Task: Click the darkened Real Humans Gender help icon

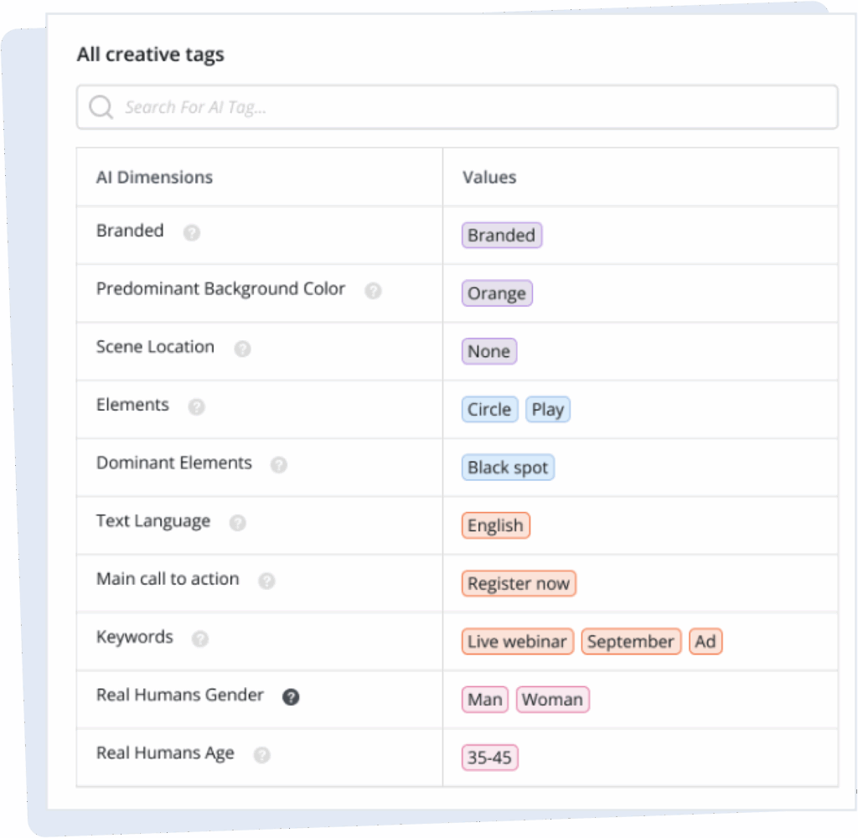Action: point(291,696)
